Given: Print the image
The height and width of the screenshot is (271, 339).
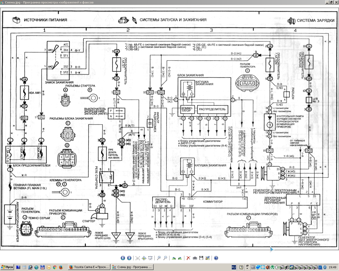Looking at the screenshot, I should [195, 258].
